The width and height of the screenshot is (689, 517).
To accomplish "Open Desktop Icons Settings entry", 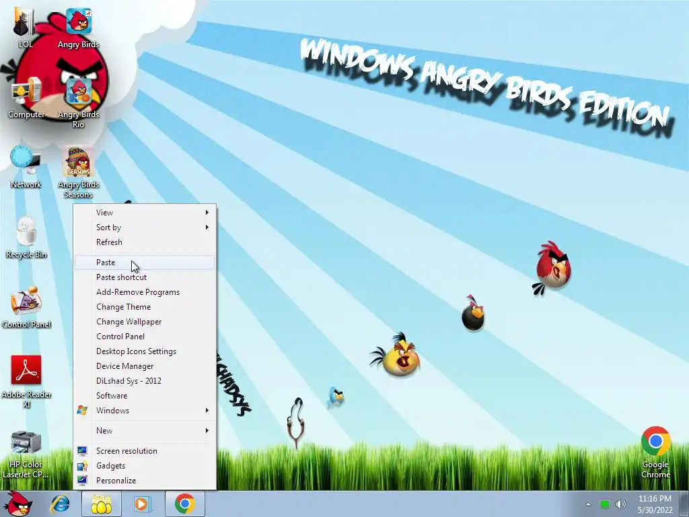I will tap(145, 351).
